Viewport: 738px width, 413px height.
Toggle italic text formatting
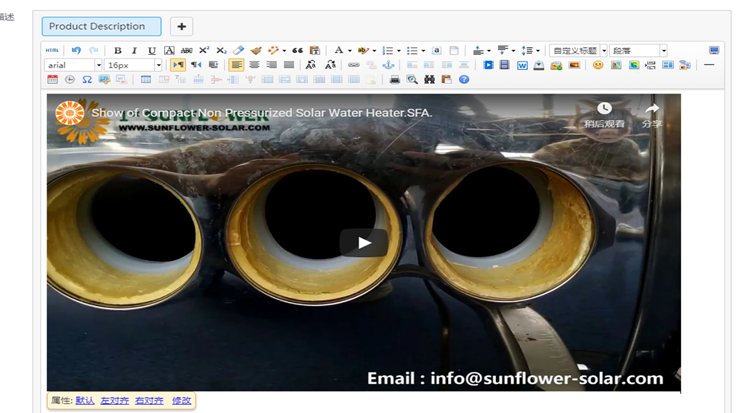[135, 51]
